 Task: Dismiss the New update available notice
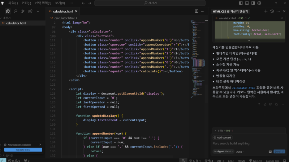tap(40, 145)
